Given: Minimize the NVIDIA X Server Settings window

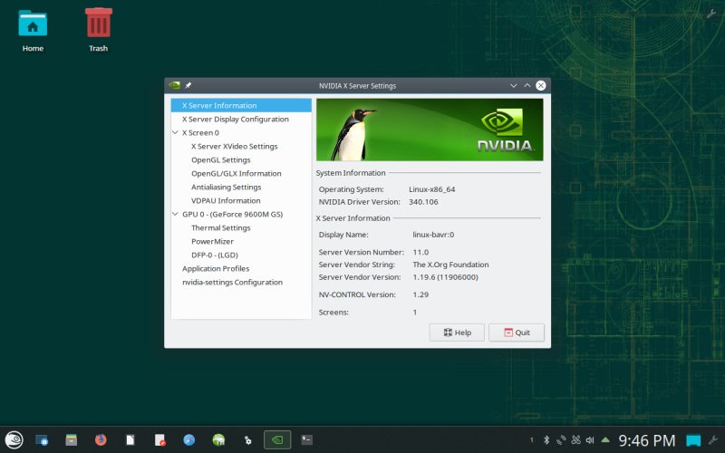Looking at the screenshot, I should point(513,85).
